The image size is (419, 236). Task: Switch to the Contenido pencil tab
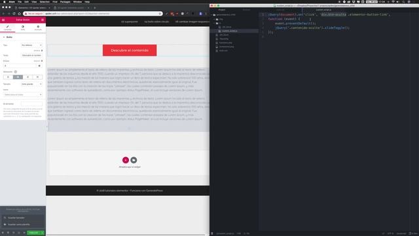[x=7, y=28]
